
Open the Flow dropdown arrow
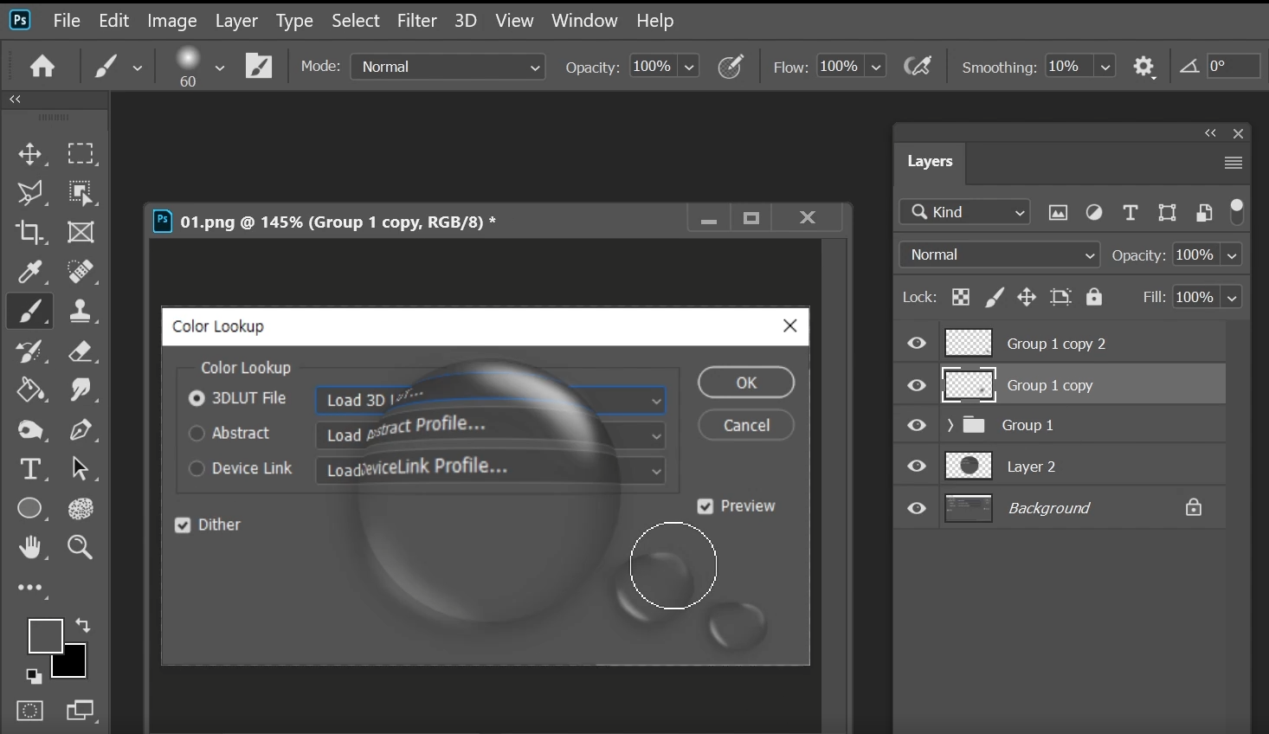point(876,67)
